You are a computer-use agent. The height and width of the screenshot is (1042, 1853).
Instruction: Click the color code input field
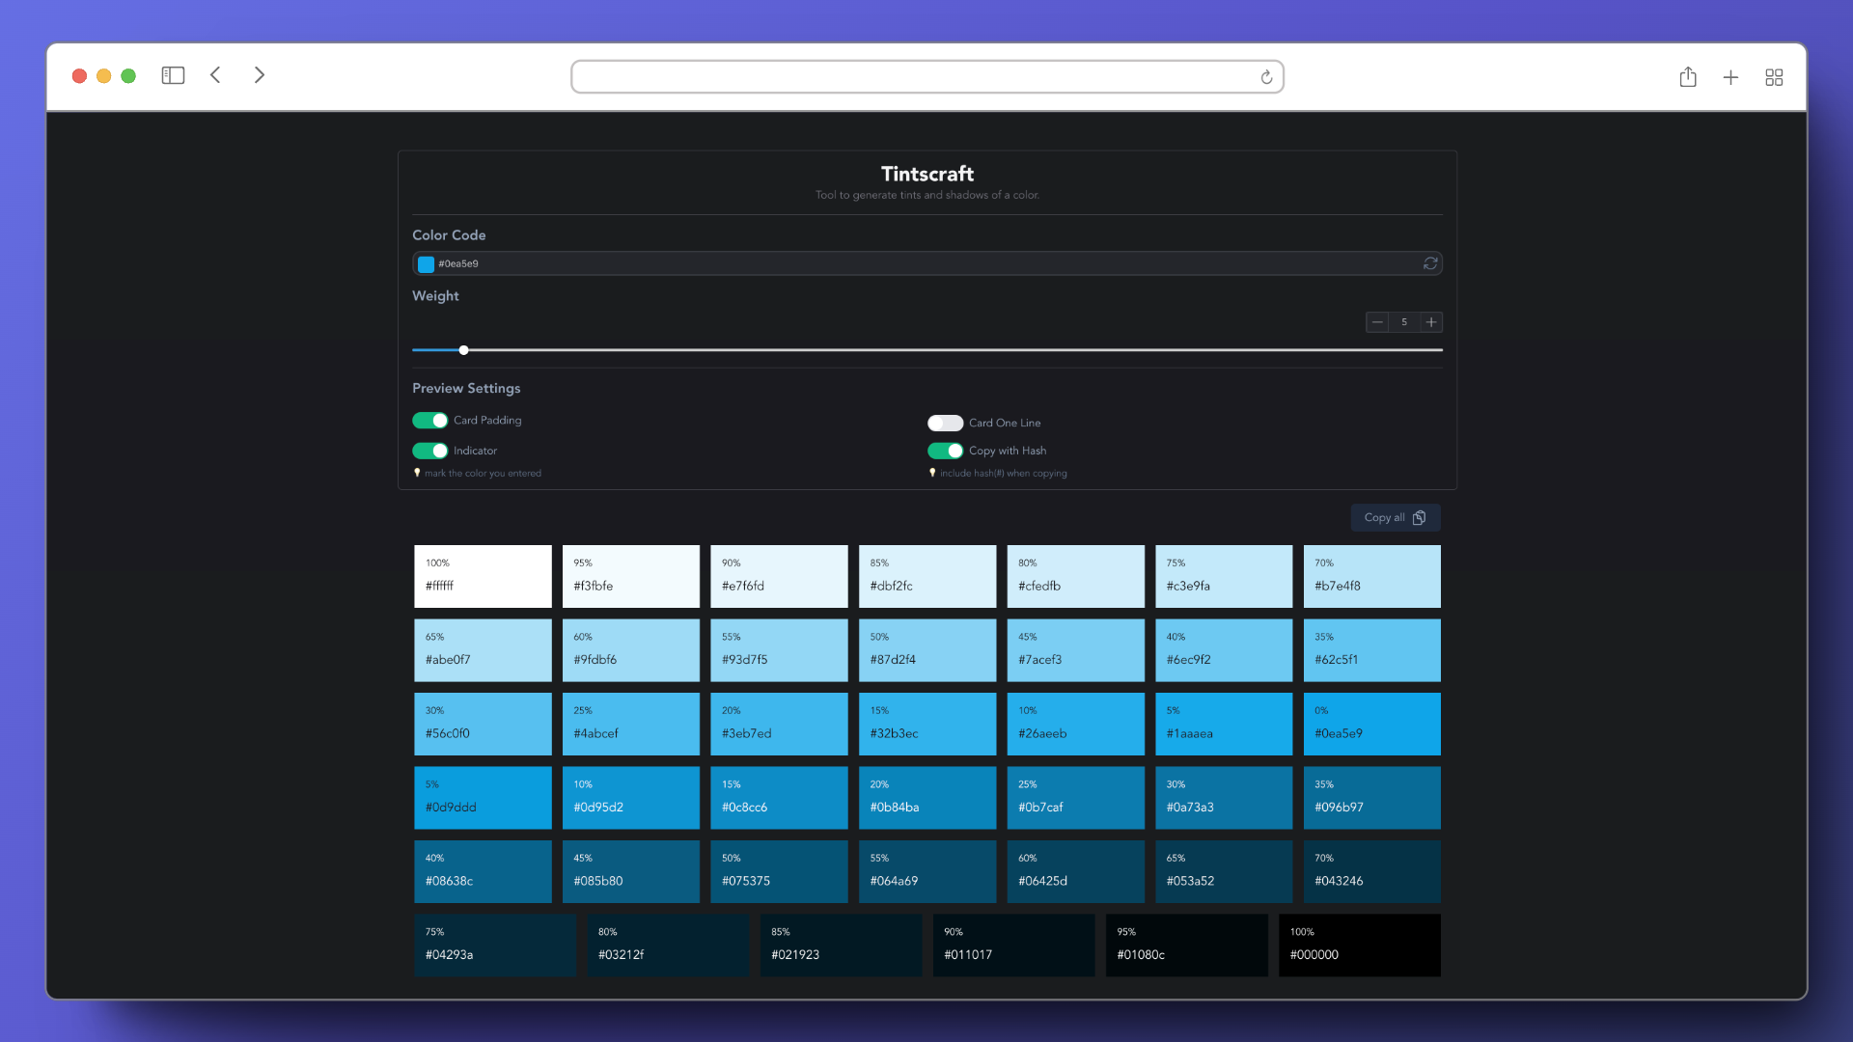coord(926,263)
